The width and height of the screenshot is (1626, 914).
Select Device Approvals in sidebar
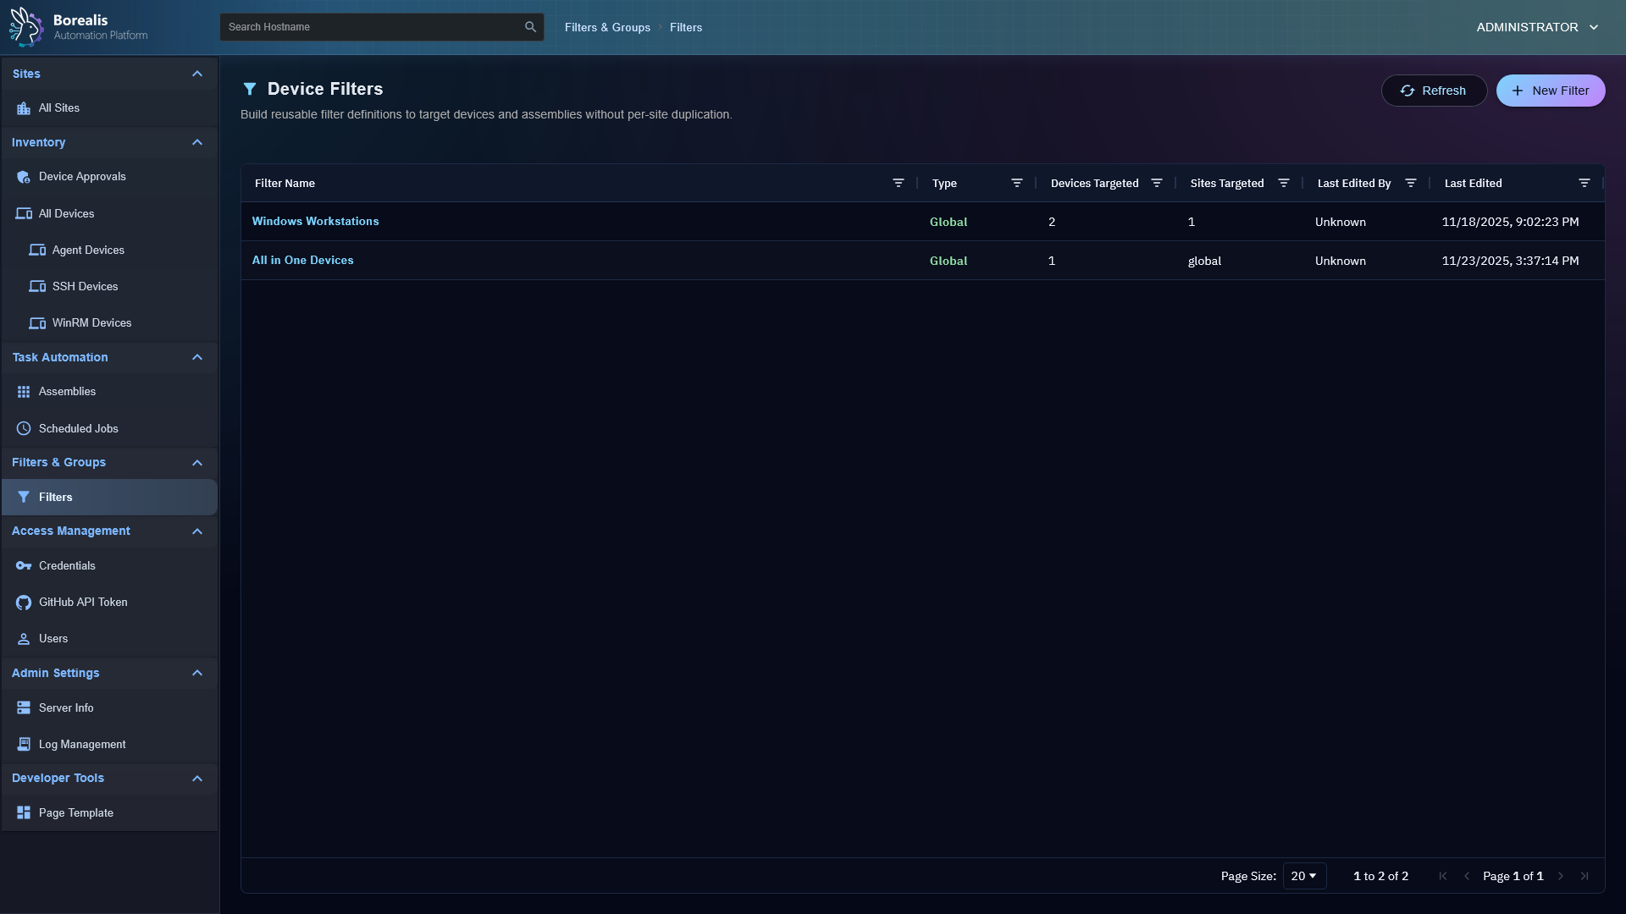pos(82,176)
